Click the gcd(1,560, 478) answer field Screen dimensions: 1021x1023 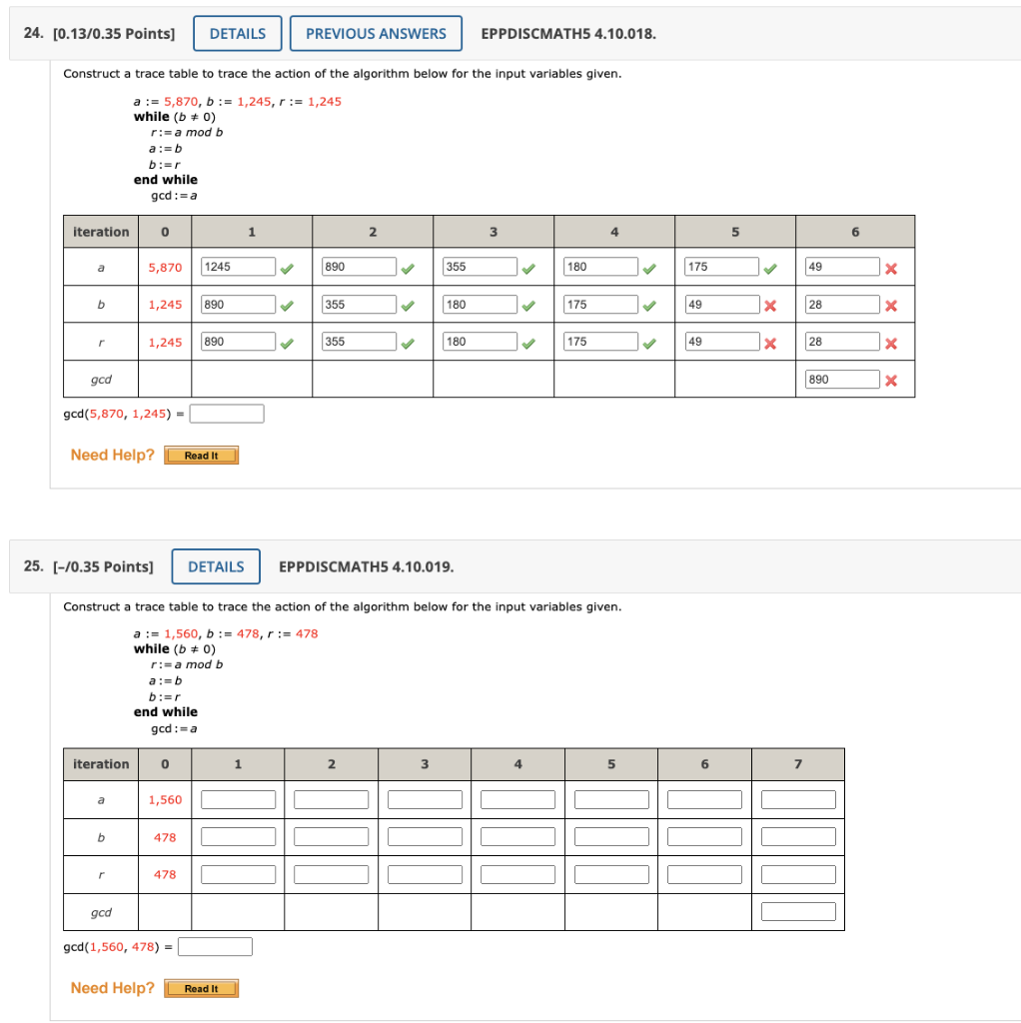pyautogui.click(x=215, y=946)
